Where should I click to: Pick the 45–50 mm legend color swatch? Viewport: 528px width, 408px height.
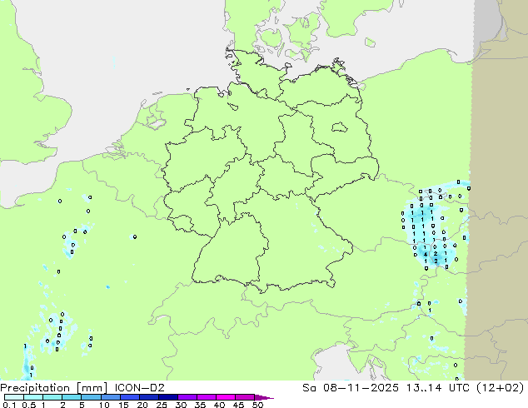coord(245,397)
